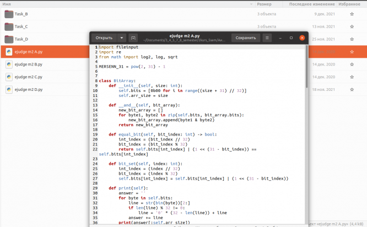Click the Python icon of ejudge m2 C.py
Viewport: 367px width, 227px height.
click(9, 77)
